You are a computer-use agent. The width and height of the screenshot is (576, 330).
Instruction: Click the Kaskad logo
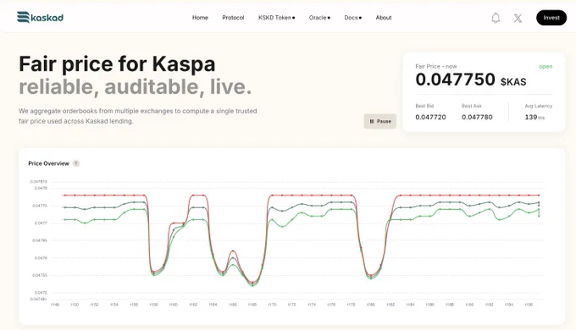(x=40, y=17)
